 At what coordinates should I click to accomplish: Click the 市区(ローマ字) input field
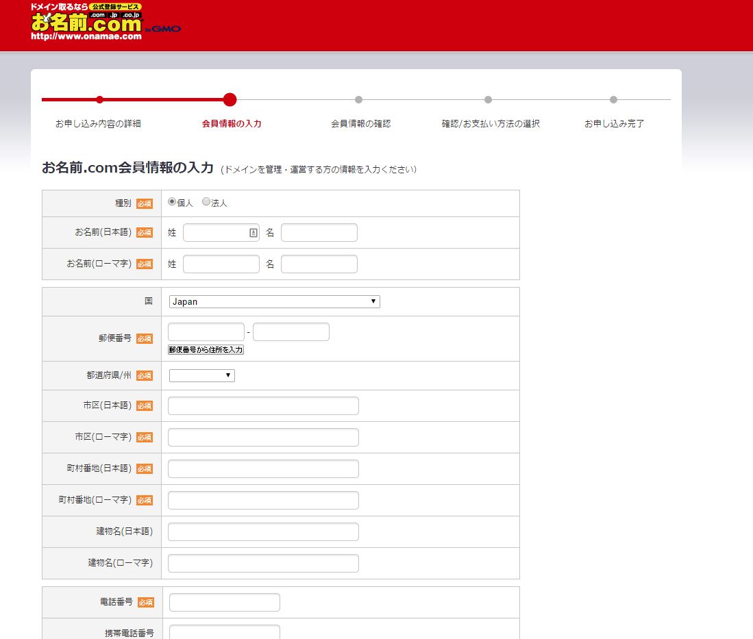(x=263, y=438)
